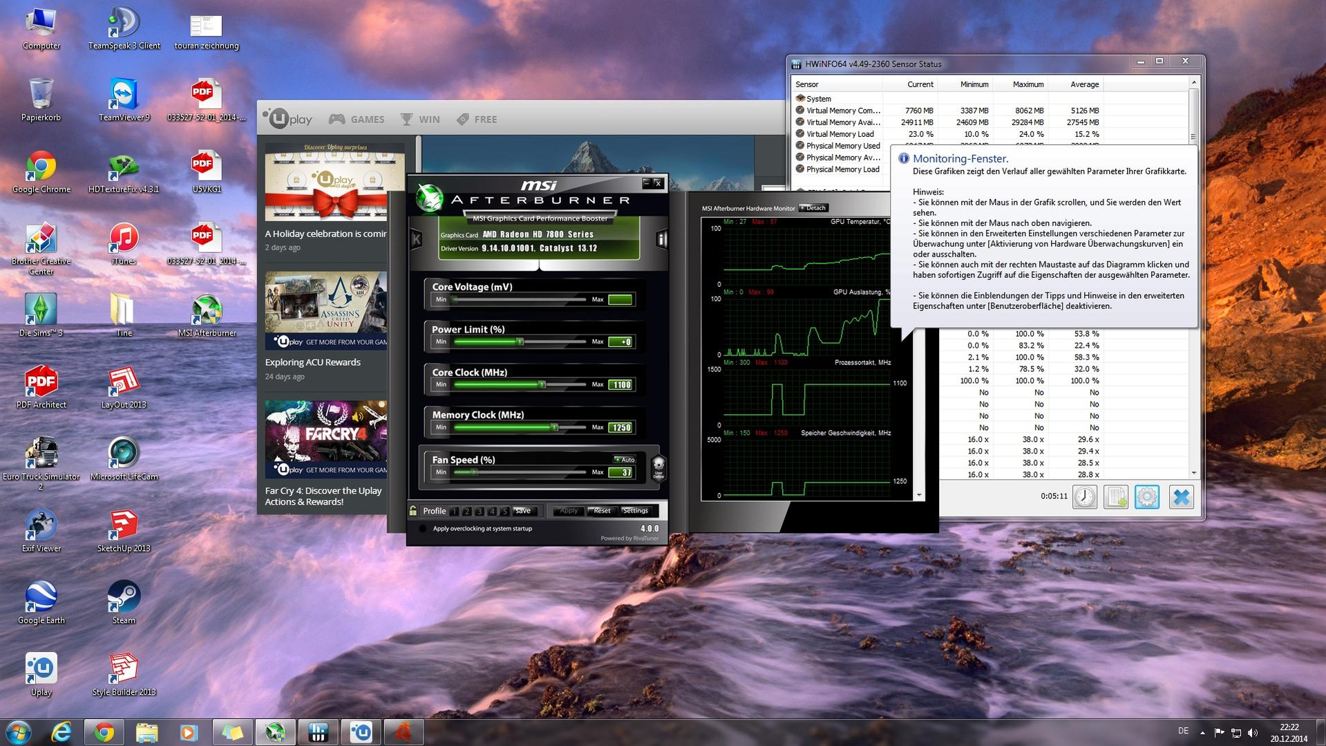
Task: Open the Kombustor stress test side button
Action: 416,239
